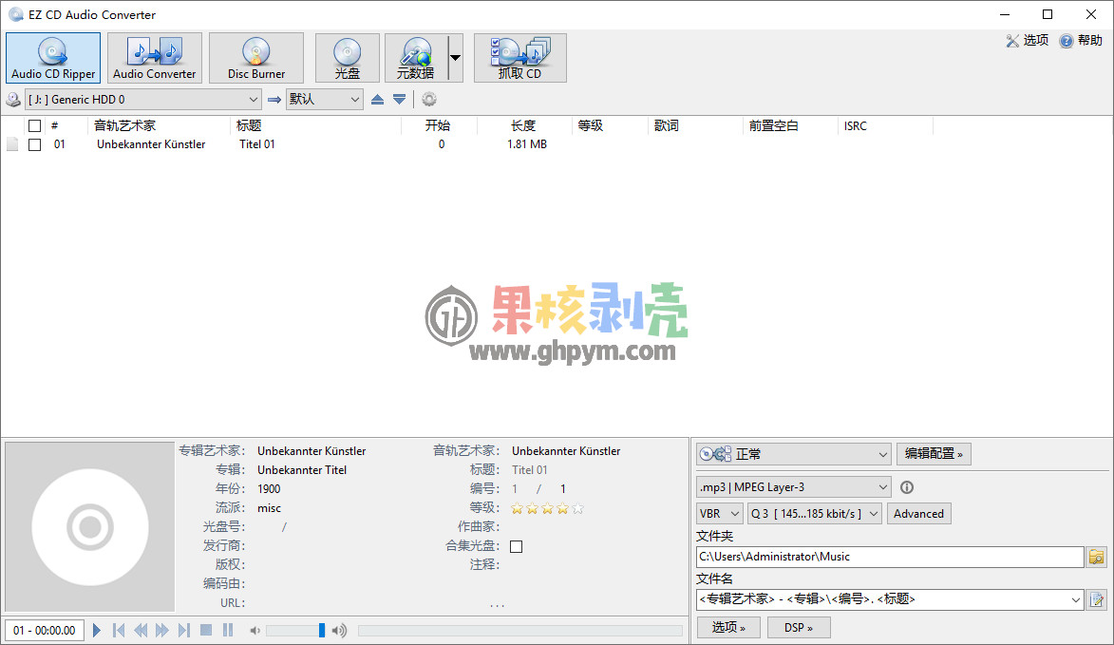Screen dimensions: 1114x645
Task: Set rating to five stars
Action: coord(577,508)
